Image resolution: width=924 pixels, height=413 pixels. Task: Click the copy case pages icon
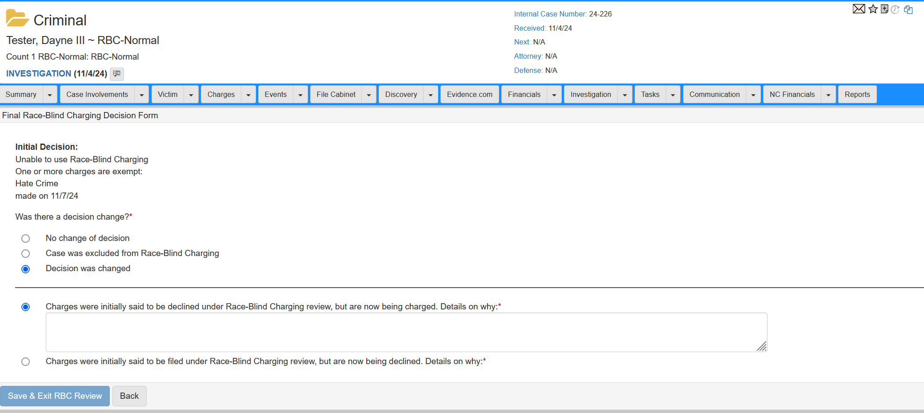908,9
